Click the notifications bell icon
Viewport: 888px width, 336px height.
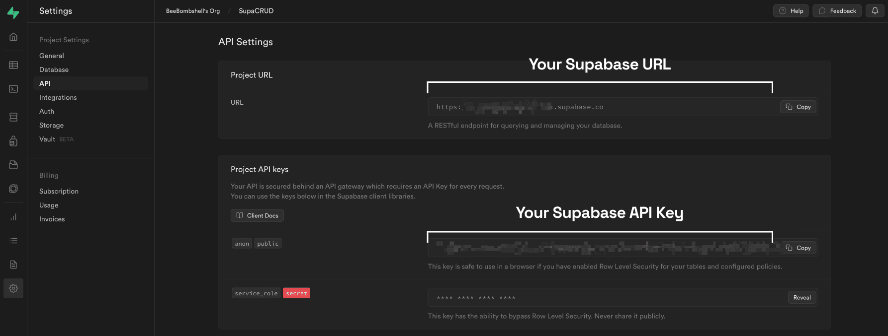tap(875, 11)
